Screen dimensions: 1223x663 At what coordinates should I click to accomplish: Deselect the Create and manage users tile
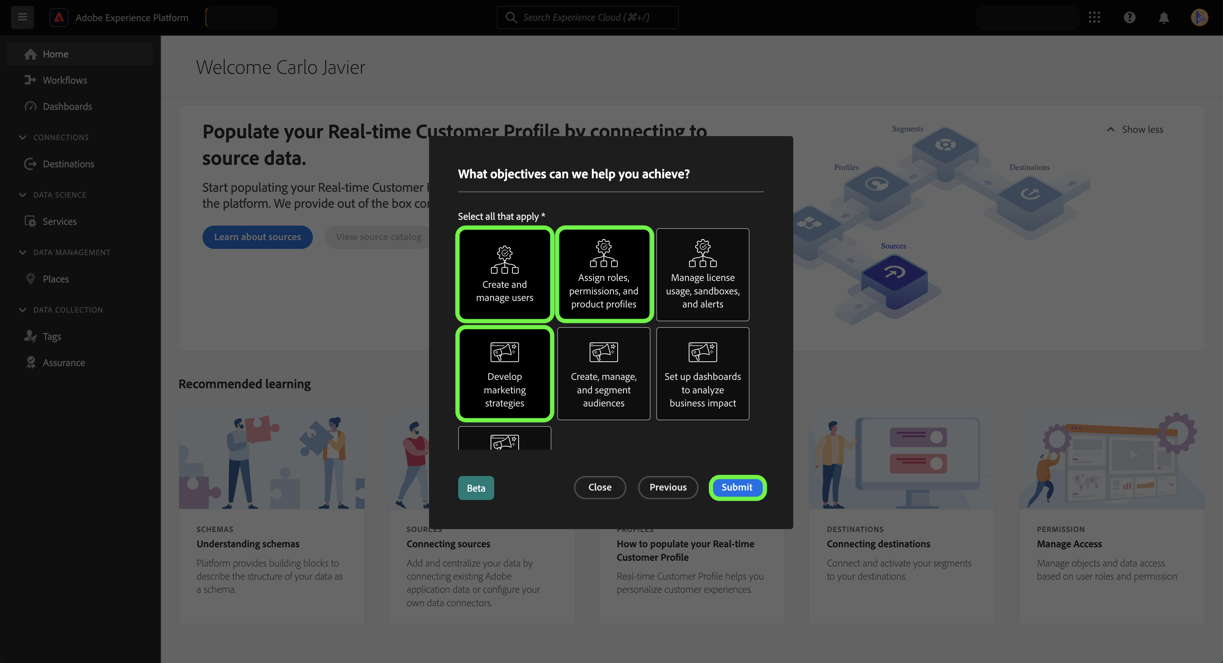[504, 274]
